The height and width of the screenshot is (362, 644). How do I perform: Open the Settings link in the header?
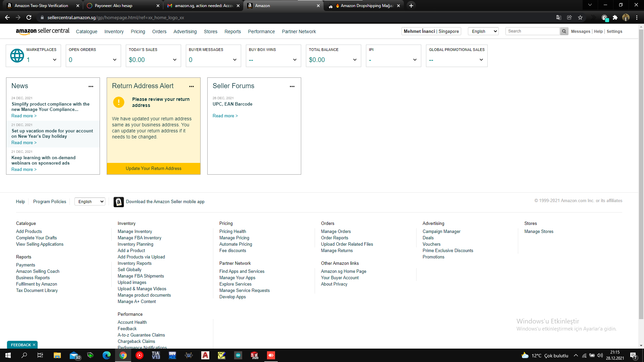pyautogui.click(x=614, y=31)
